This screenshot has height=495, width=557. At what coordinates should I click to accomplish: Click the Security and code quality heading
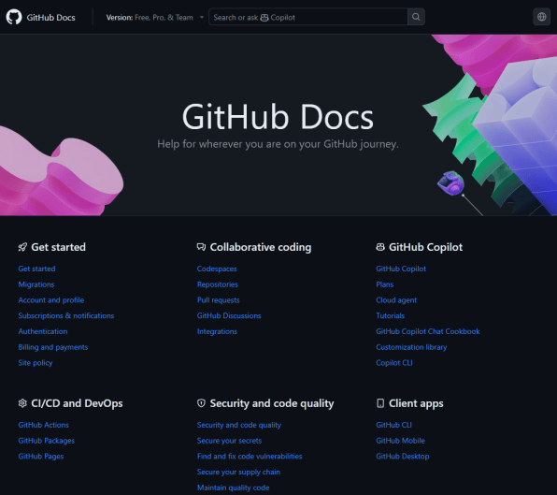click(272, 403)
